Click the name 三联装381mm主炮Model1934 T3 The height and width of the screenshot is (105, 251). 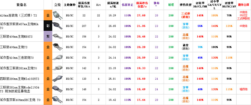pos(19,89)
